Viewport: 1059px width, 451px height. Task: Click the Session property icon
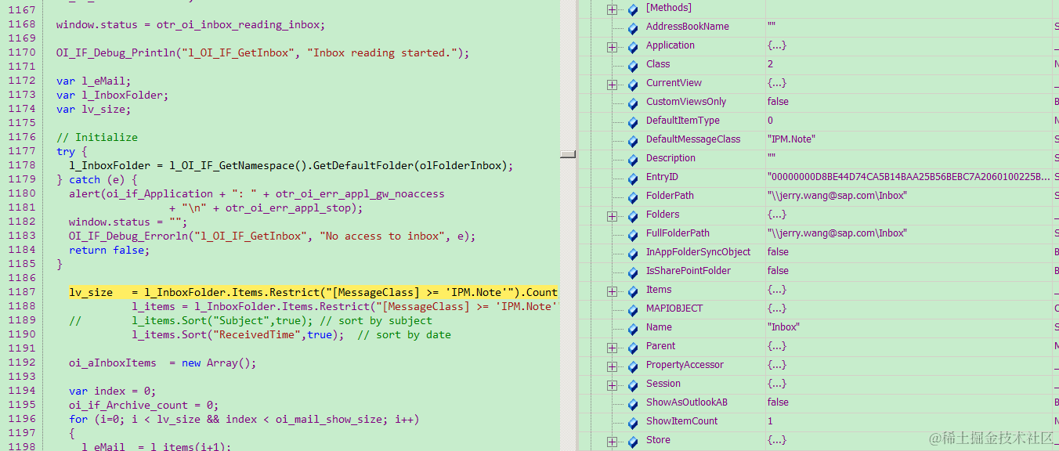(633, 384)
